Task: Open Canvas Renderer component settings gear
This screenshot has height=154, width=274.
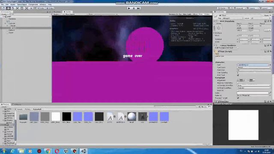Action: pyautogui.click(x=271, y=45)
